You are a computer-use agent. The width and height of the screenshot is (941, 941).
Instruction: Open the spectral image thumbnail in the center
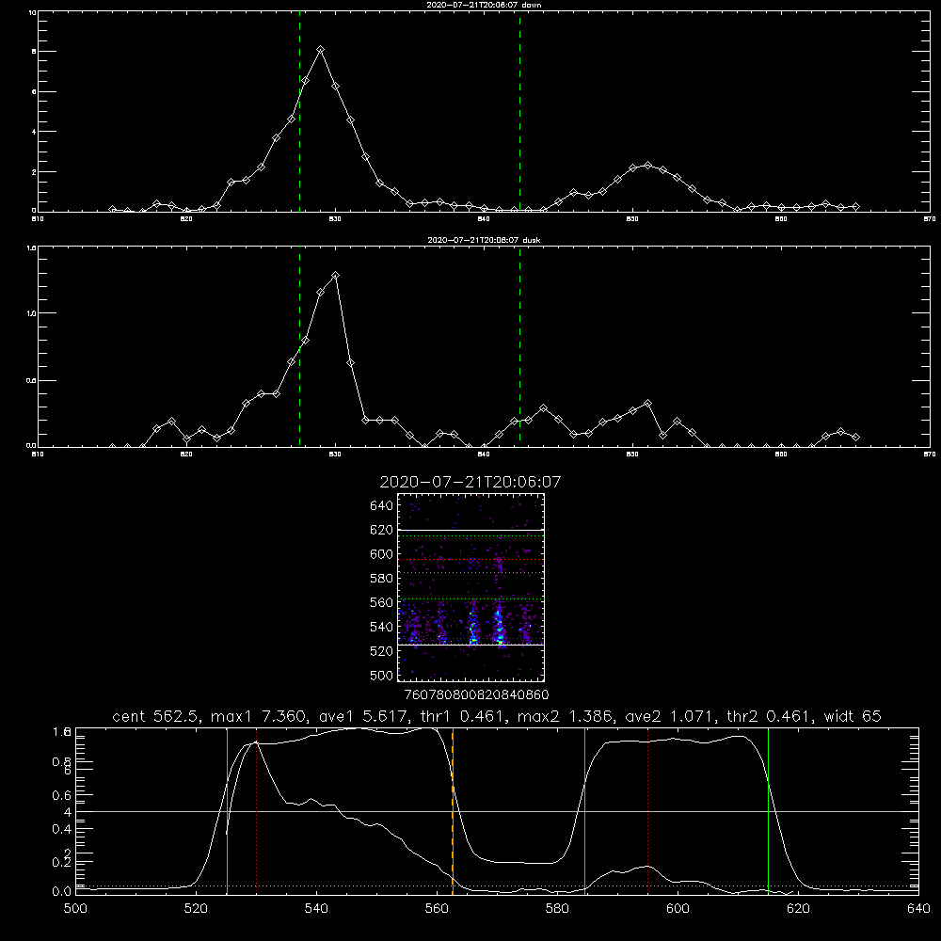tap(470, 587)
